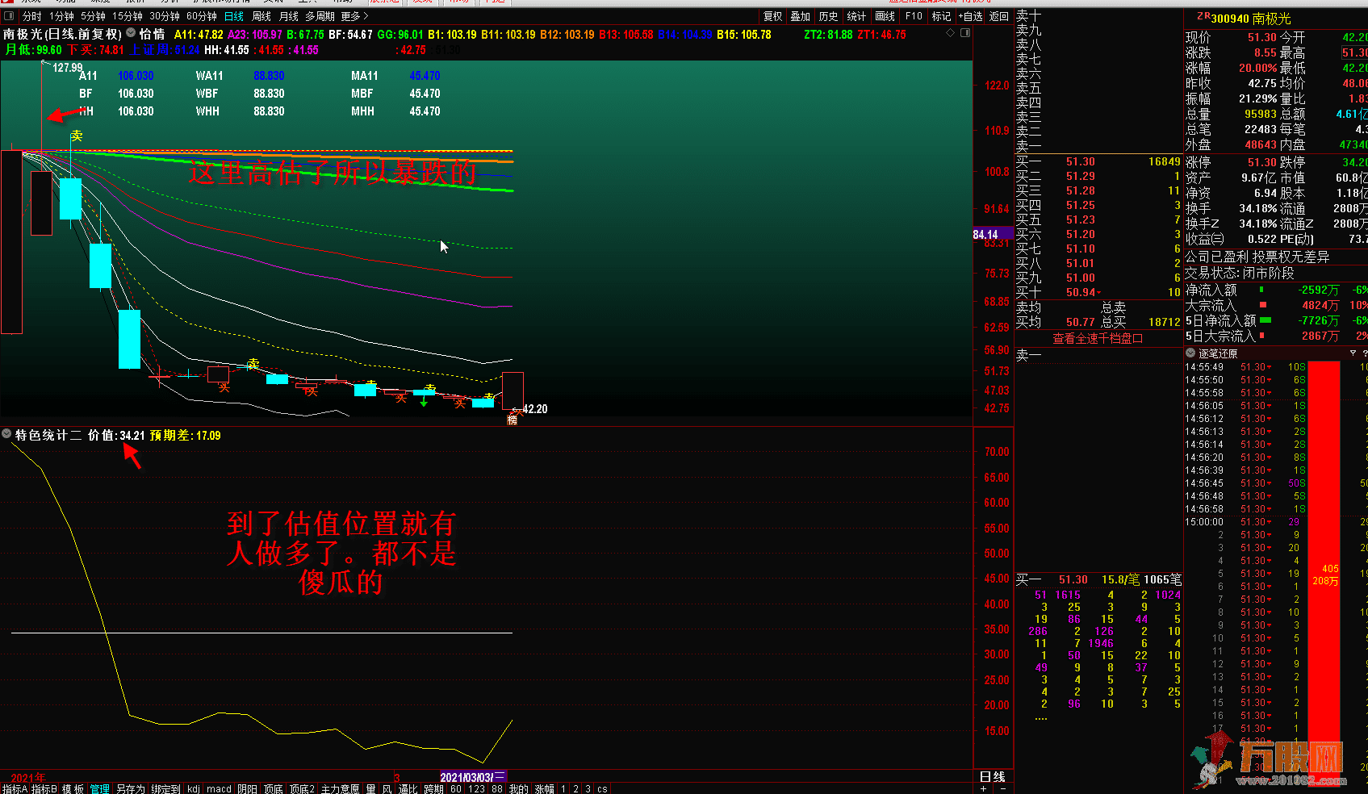The image size is (1368, 794).
Task: Click the 买一 price 51.30
Action: [1081, 161]
